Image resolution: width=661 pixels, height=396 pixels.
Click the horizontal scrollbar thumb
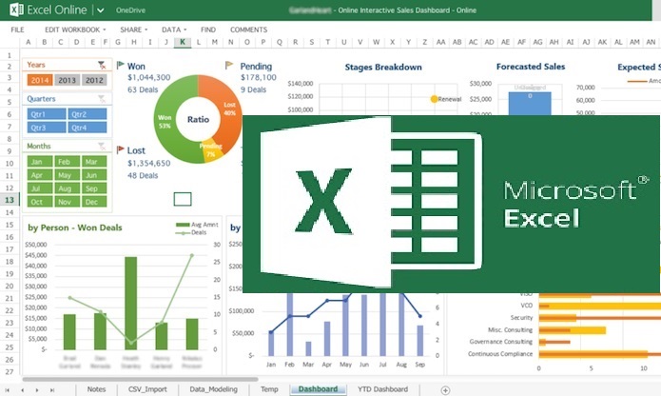click(141, 379)
